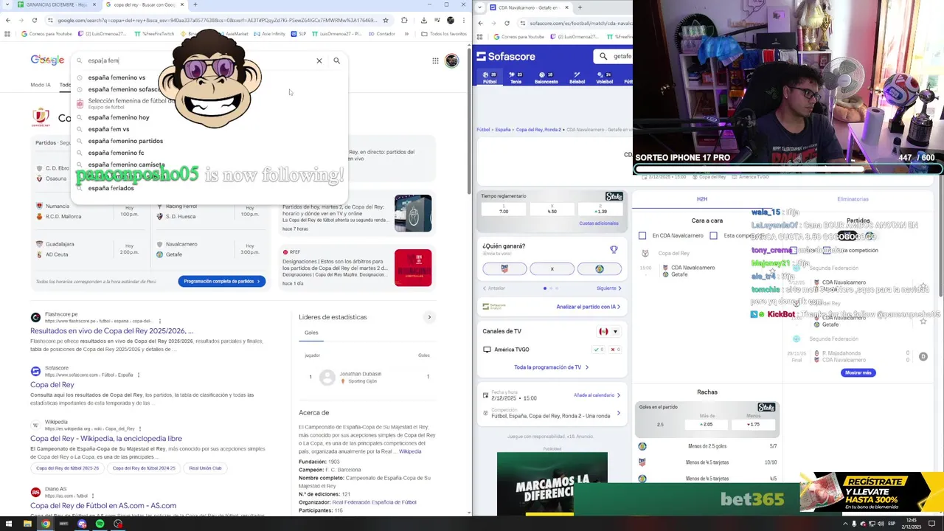Click 'Mostrar más' button in matches list
This screenshot has height=531, width=944.
858,372
